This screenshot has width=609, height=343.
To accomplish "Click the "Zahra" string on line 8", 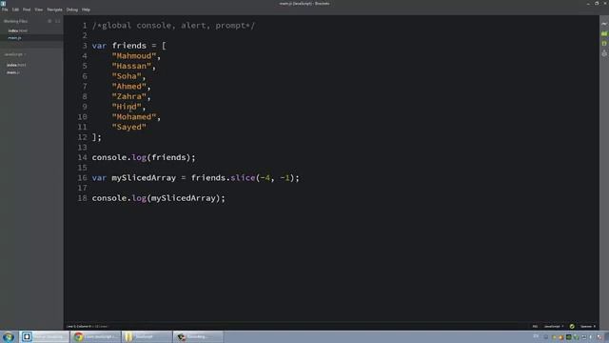I will click(129, 96).
